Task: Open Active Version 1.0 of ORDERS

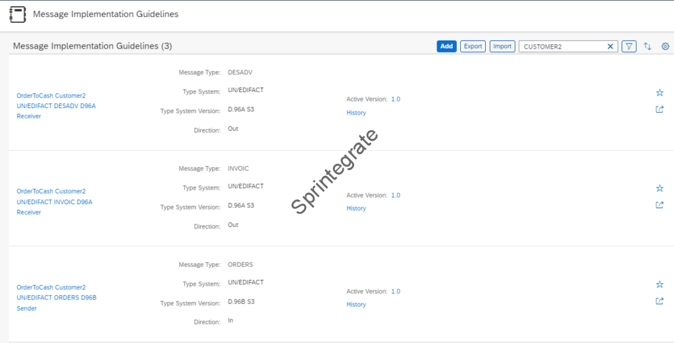Action: tap(396, 292)
